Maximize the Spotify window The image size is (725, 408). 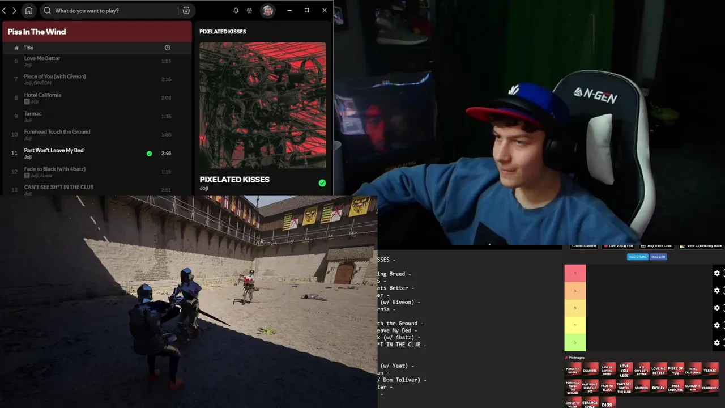[306, 10]
